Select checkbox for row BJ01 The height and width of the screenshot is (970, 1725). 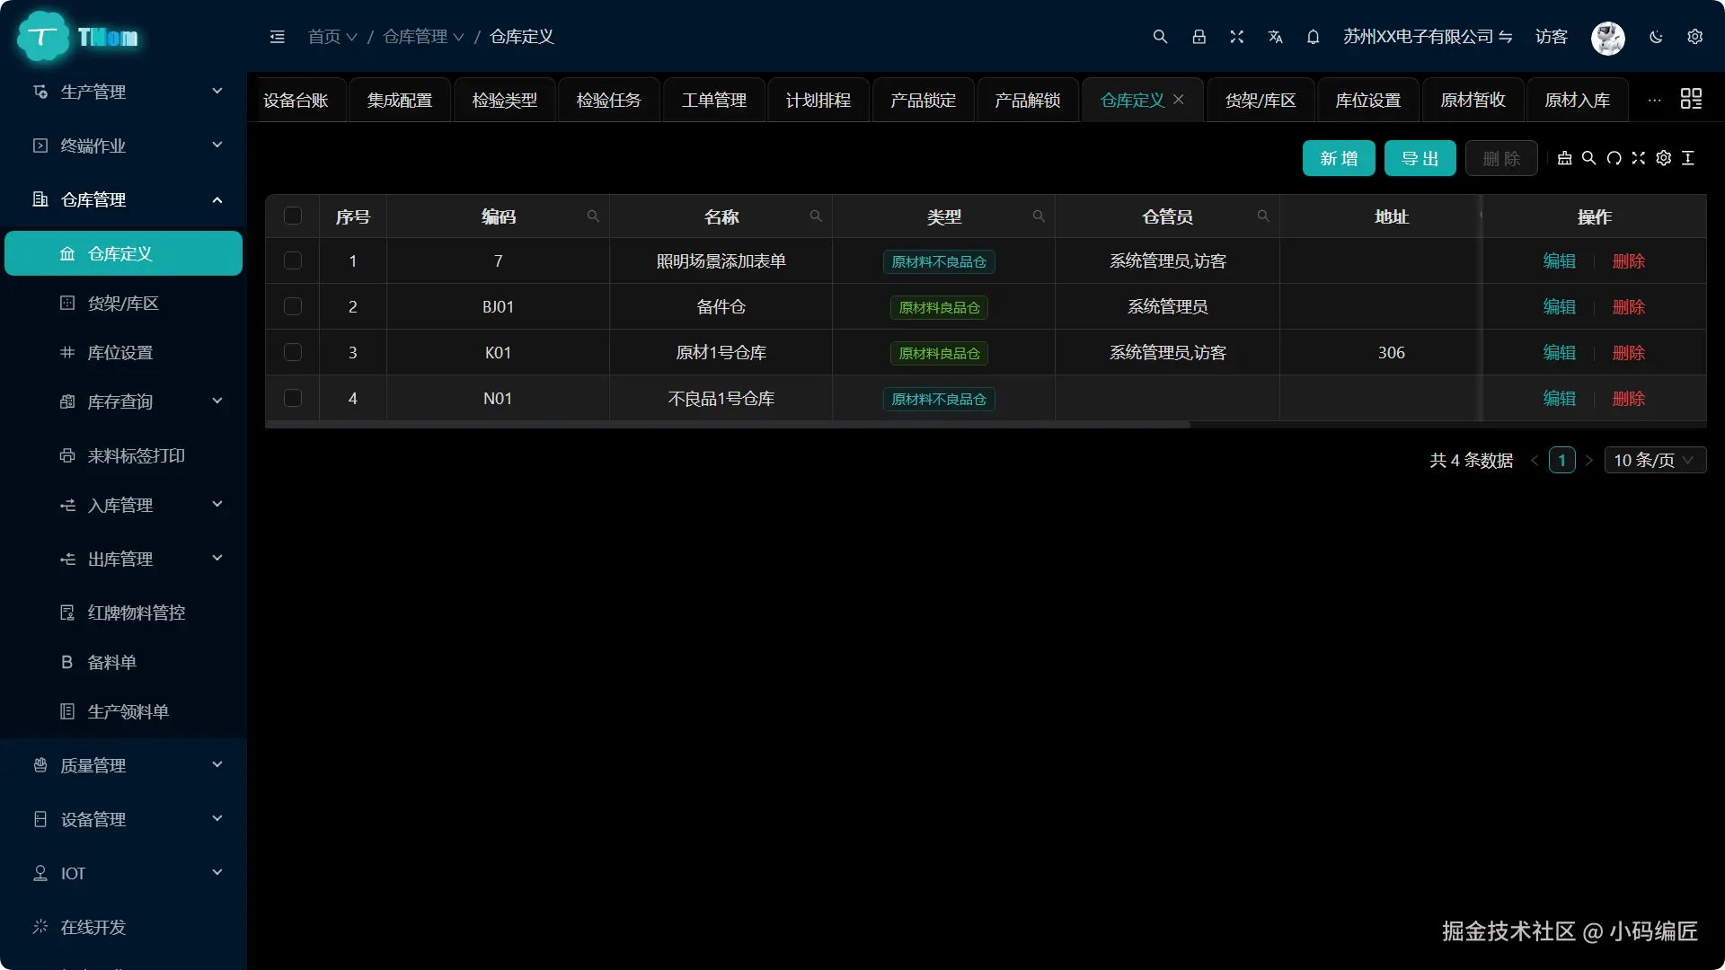[x=293, y=306]
